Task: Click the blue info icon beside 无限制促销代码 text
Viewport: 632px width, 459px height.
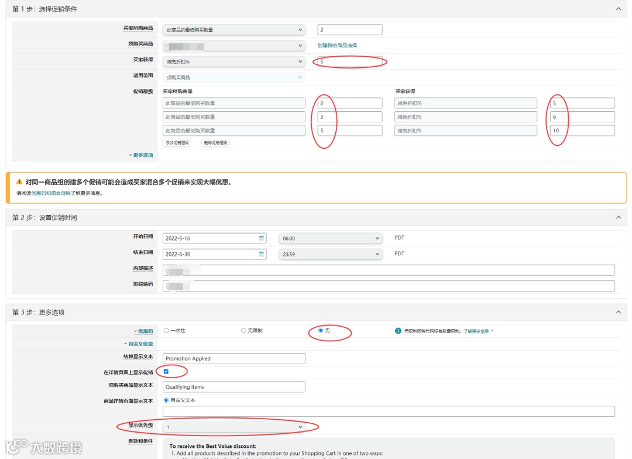Action: [x=398, y=331]
